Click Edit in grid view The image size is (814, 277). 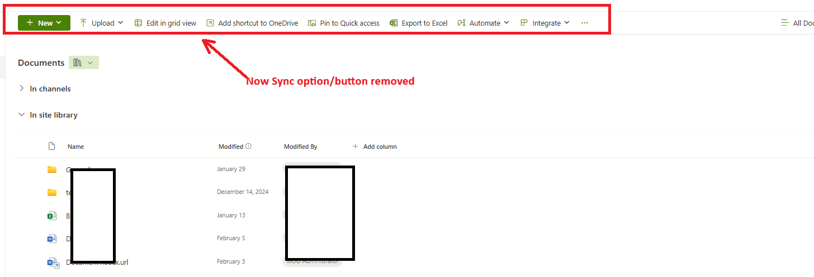pos(165,23)
